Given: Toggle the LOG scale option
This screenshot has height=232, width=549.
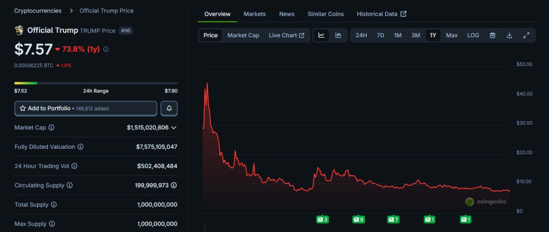Looking at the screenshot, I should 473,35.
